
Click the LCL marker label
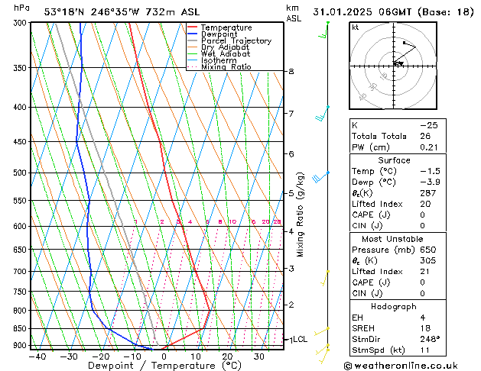tap(300, 339)
